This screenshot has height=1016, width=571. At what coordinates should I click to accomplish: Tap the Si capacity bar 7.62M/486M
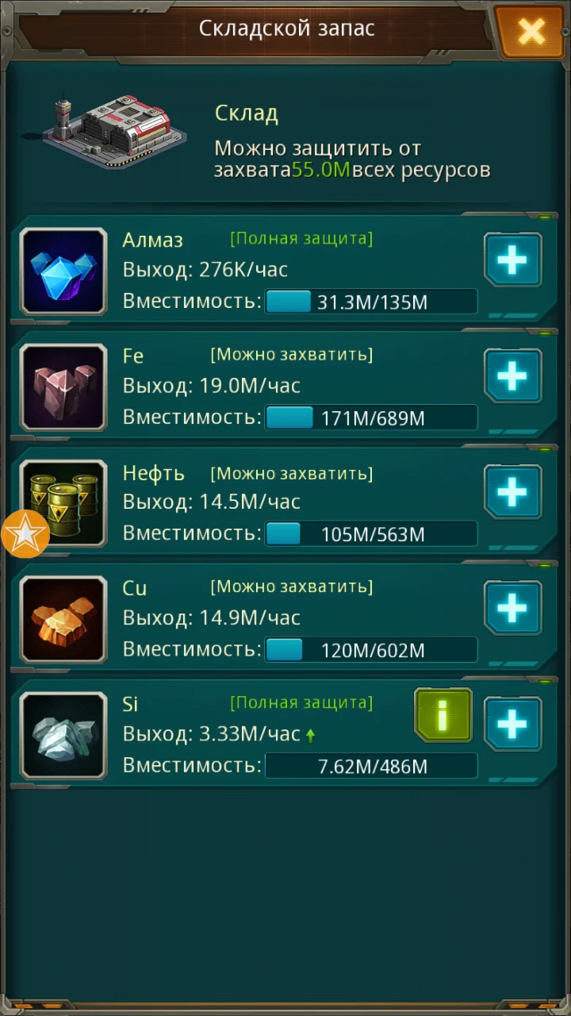pos(371,766)
